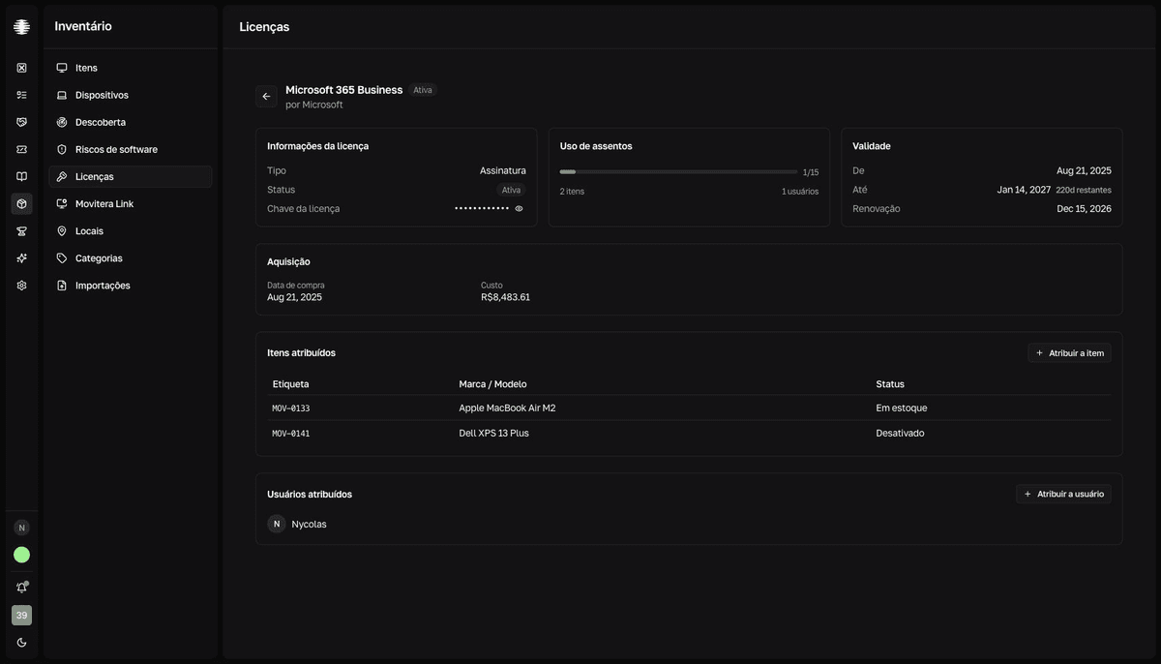Open Locais in the sidebar
Image resolution: width=1161 pixels, height=664 pixels.
click(131, 231)
